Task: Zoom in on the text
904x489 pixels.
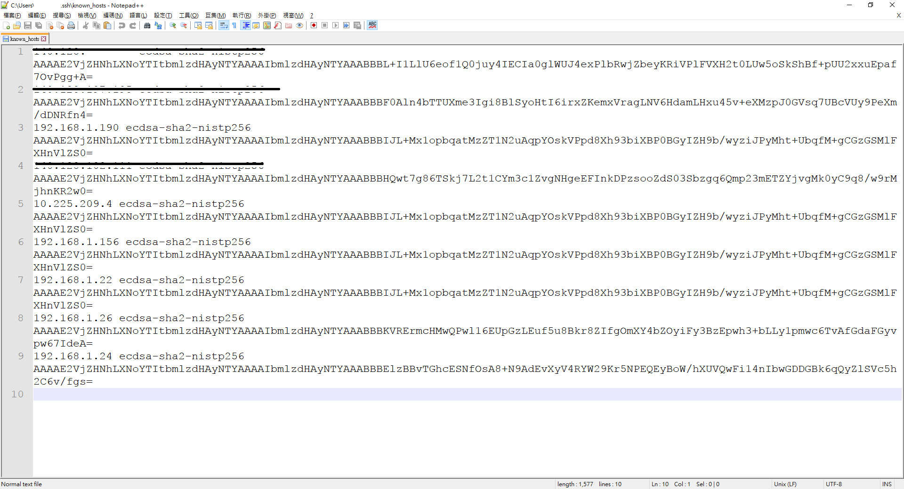Action: 172,25
